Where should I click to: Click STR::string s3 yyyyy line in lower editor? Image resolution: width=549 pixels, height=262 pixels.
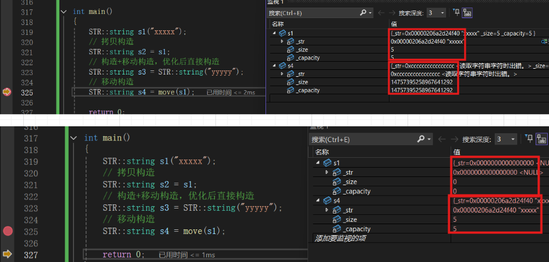192,208
